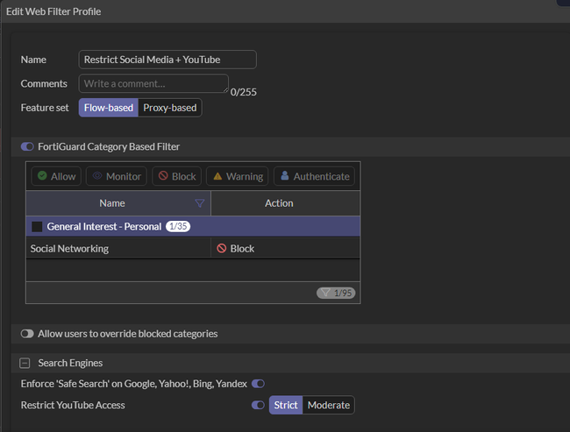Click the 1/95 filter count badge

click(x=336, y=293)
